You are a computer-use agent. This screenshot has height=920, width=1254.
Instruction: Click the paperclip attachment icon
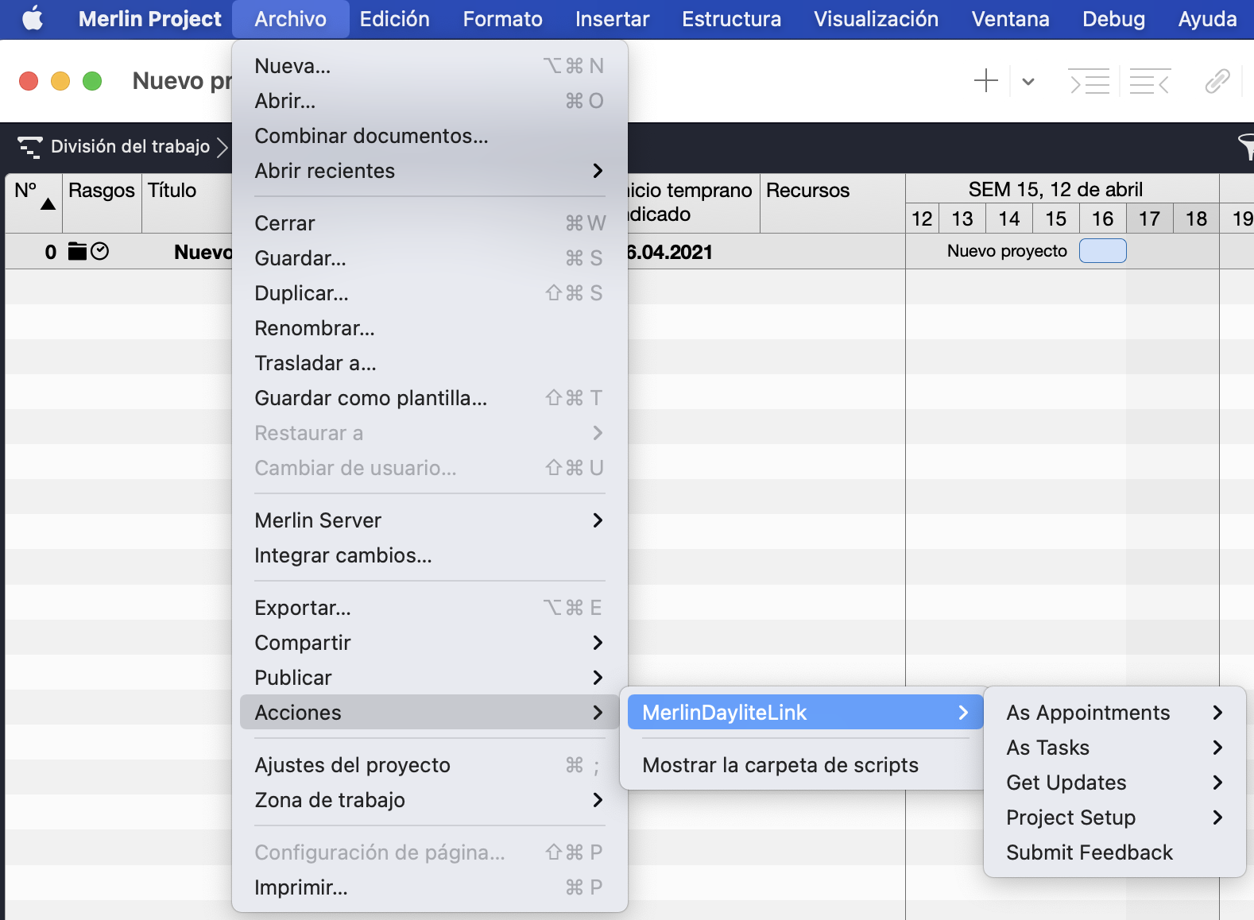1217,81
